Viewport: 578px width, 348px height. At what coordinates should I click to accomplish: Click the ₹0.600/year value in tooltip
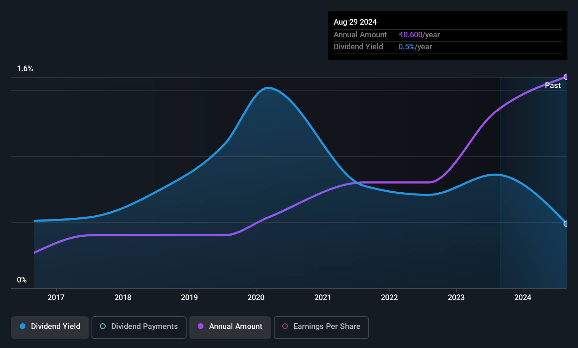click(x=419, y=35)
